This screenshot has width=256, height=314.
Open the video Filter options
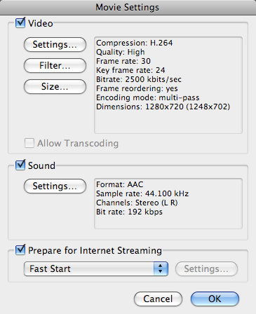(55, 65)
